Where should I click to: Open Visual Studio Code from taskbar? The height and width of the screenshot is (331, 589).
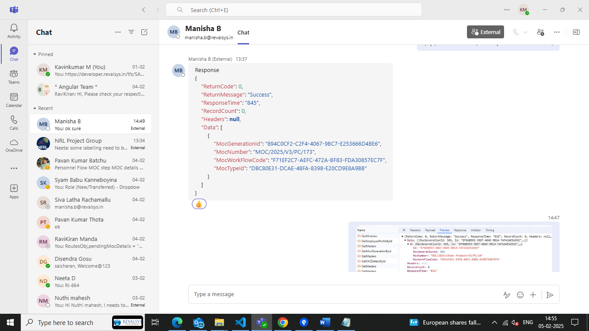click(241, 322)
